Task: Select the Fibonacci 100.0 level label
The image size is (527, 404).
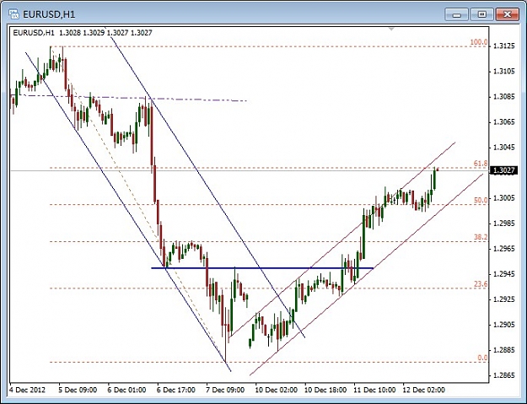Action: (x=479, y=42)
